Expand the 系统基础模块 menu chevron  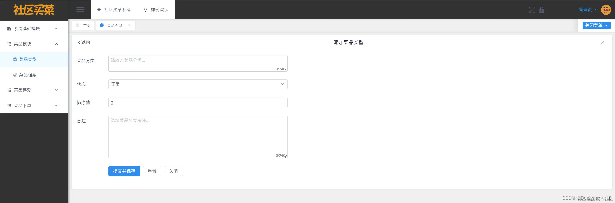56,28
